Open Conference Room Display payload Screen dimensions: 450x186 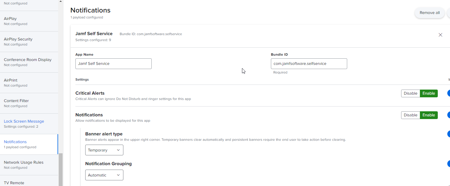click(29, 62)
